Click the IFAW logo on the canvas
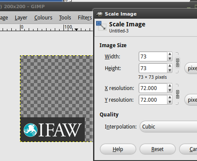 point(53,129)
